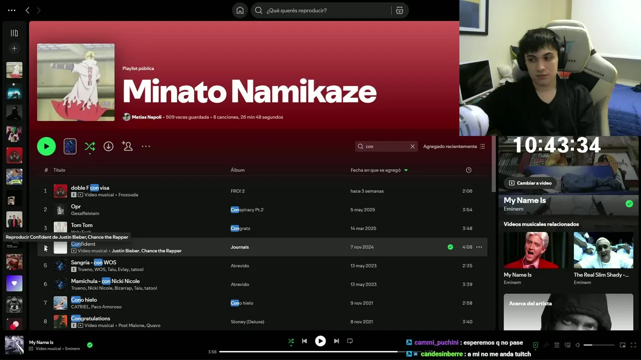This screenshot has height=360, width=641.
Task: Open the playlist preview card icon
Action: pos(70,146)
